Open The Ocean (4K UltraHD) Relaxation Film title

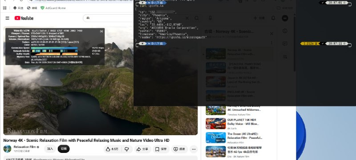pos(245,136)
